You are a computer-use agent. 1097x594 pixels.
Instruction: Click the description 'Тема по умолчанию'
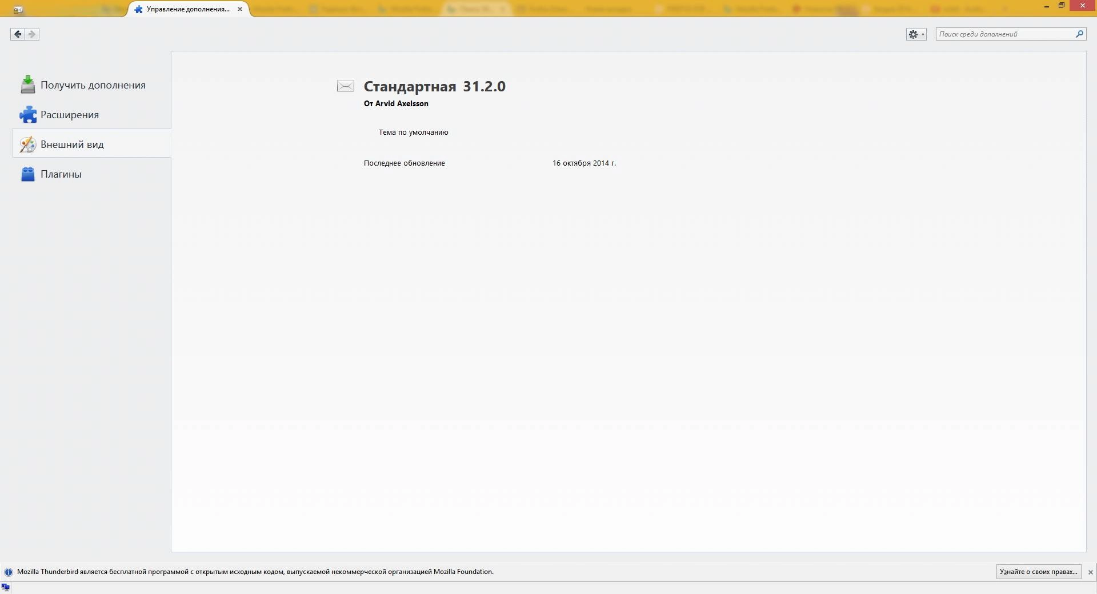[413, 132]
